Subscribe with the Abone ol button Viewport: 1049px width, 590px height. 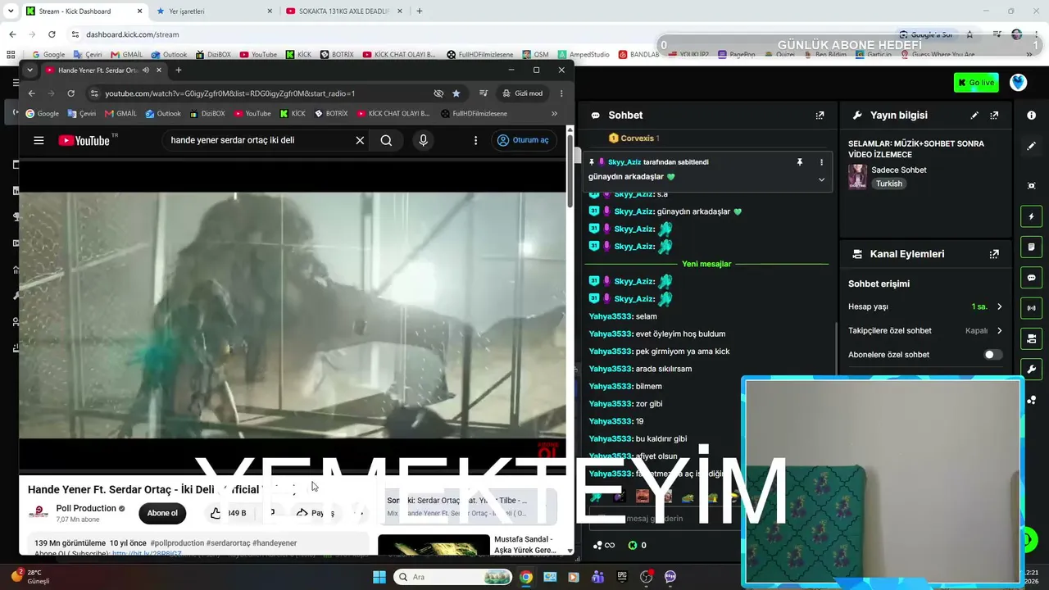(162, 513)
